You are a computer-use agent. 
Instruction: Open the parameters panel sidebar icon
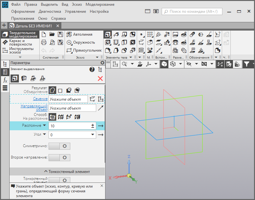(5, 72)
